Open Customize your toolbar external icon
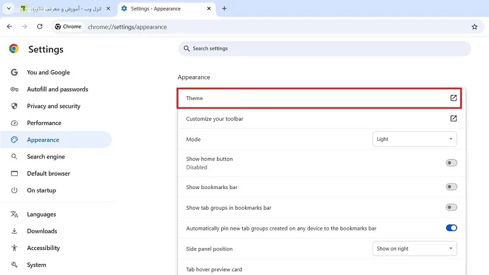Screen dimensions: 489x275 [454, 118]
